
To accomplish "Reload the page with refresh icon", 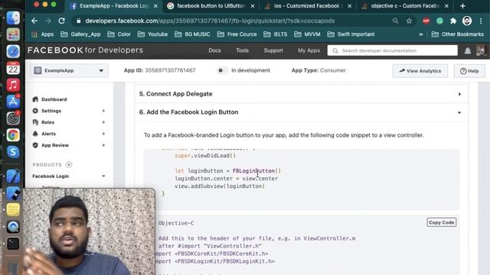I will point(61,21).
